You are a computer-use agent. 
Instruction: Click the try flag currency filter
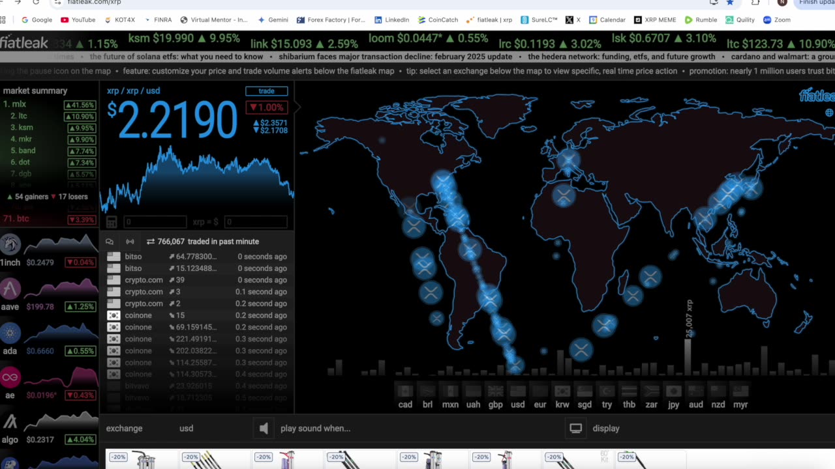[607, 391]
